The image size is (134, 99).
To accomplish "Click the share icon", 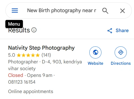I will [110, 31].
